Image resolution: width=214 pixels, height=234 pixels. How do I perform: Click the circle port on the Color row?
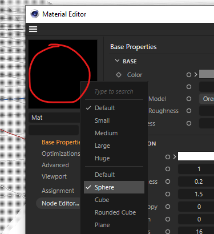[x=189, y=75]
